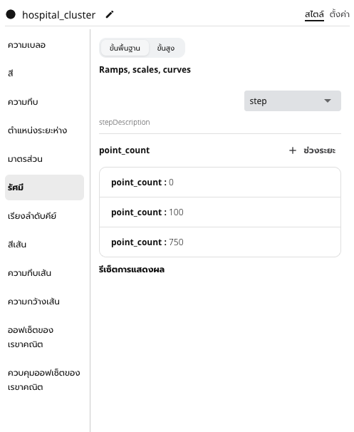Switch to the ขั้นสูง mode
Viewport: 354px width, 432px height.
click(x=165, y=48)
